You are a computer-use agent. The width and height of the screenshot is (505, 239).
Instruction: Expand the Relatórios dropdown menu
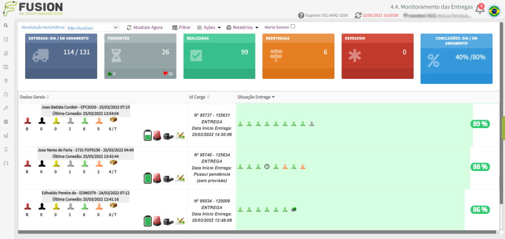point(242,28)
